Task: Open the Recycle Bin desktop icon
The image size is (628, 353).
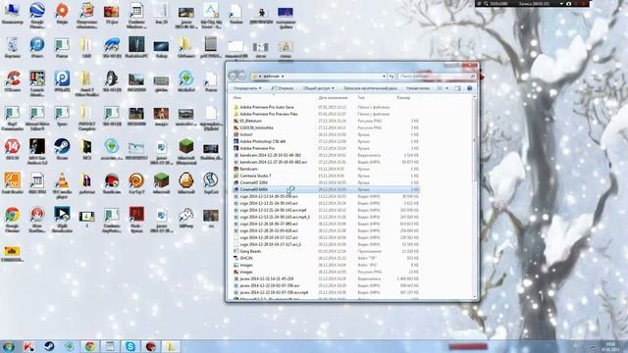Action: [12, 47]
